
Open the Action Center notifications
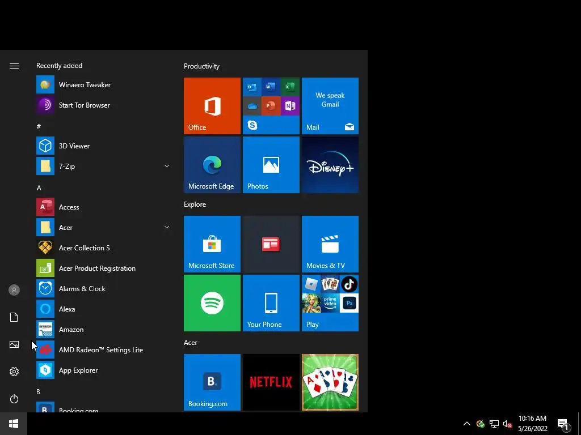pyautogui.click(x=563, y=425)
